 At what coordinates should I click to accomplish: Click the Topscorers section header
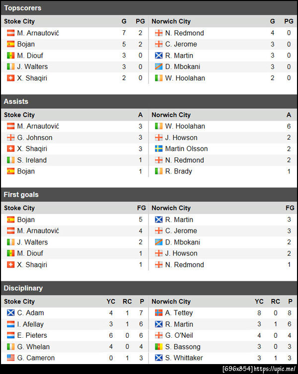tap(22, 8)
